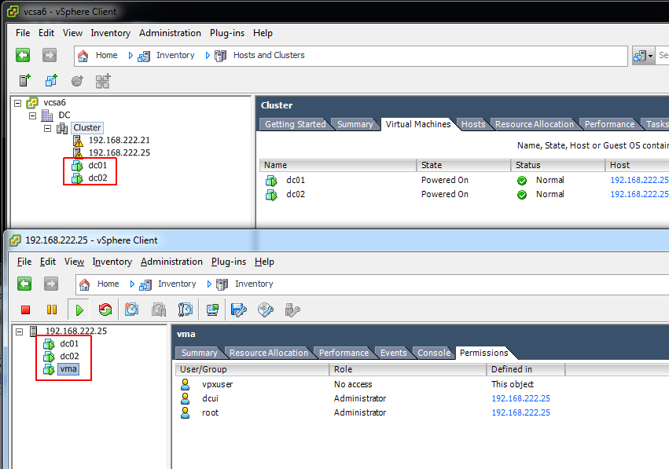Click the Reset VM icon
The width and height of the screenshot is (669, 469).
tap(105, 310)
